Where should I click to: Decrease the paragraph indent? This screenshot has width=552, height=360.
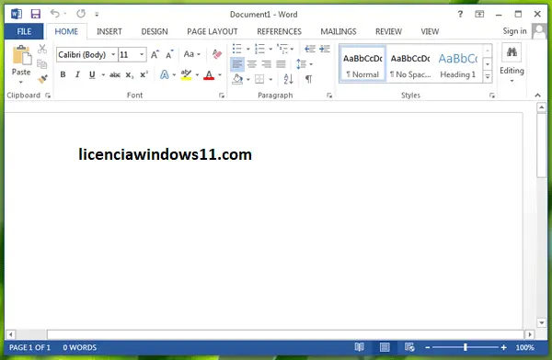pos(310,49)
